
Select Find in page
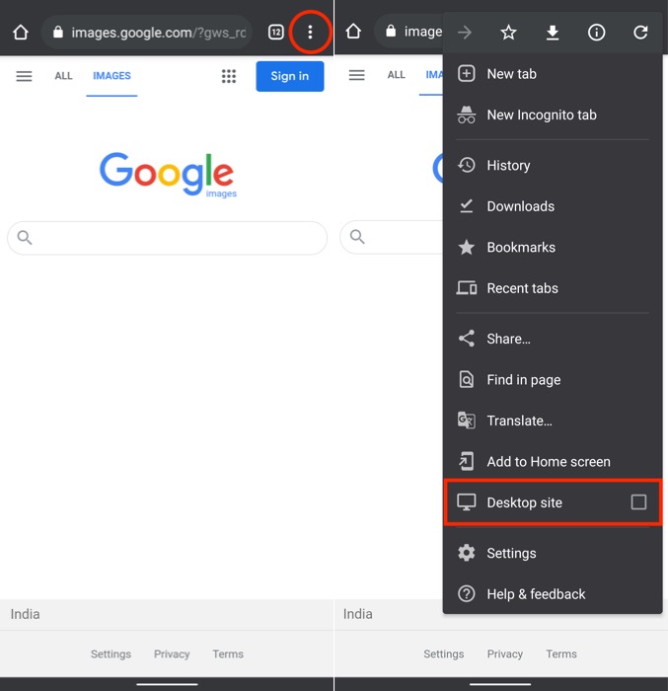(553, 379)
